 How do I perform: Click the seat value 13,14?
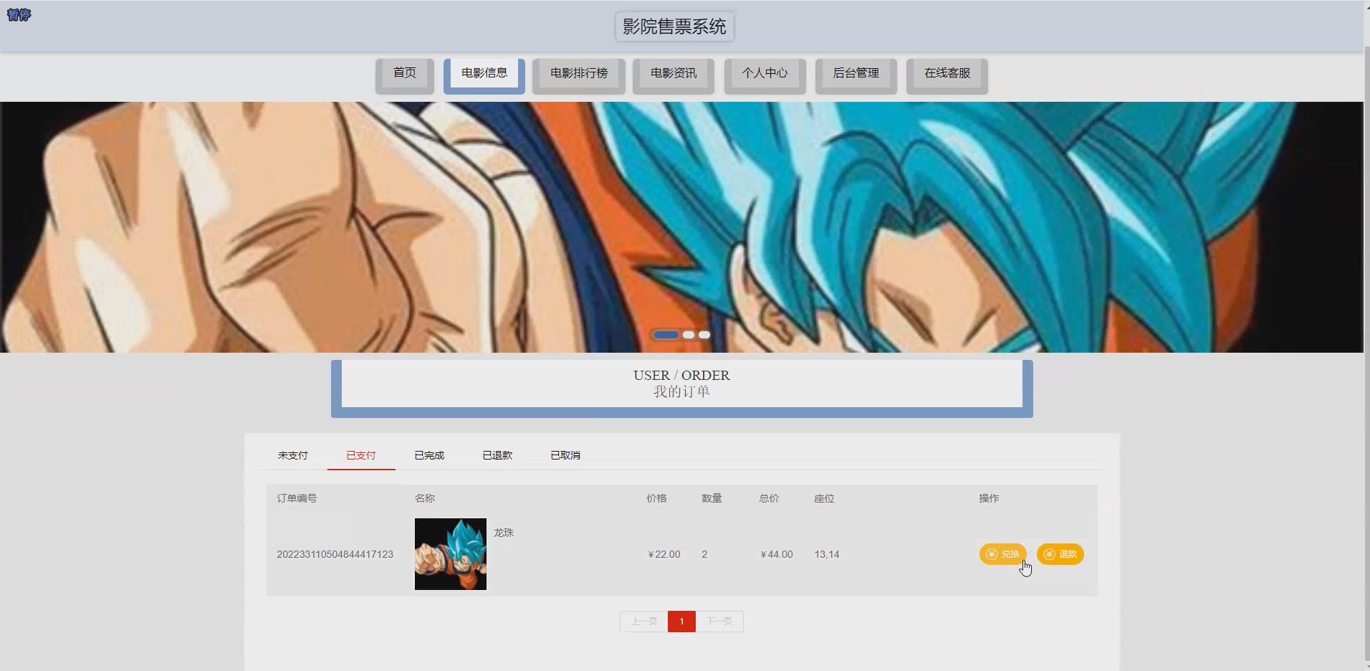(827, 554)
